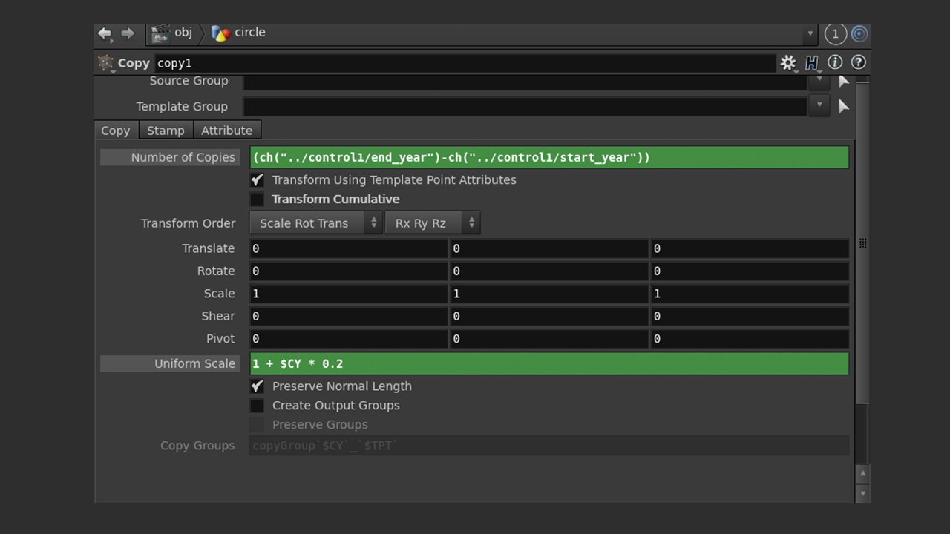Open the gear settings menu
Image resolution: width=950 pixels, height=534 pixels.
click(x=787, y=63)
